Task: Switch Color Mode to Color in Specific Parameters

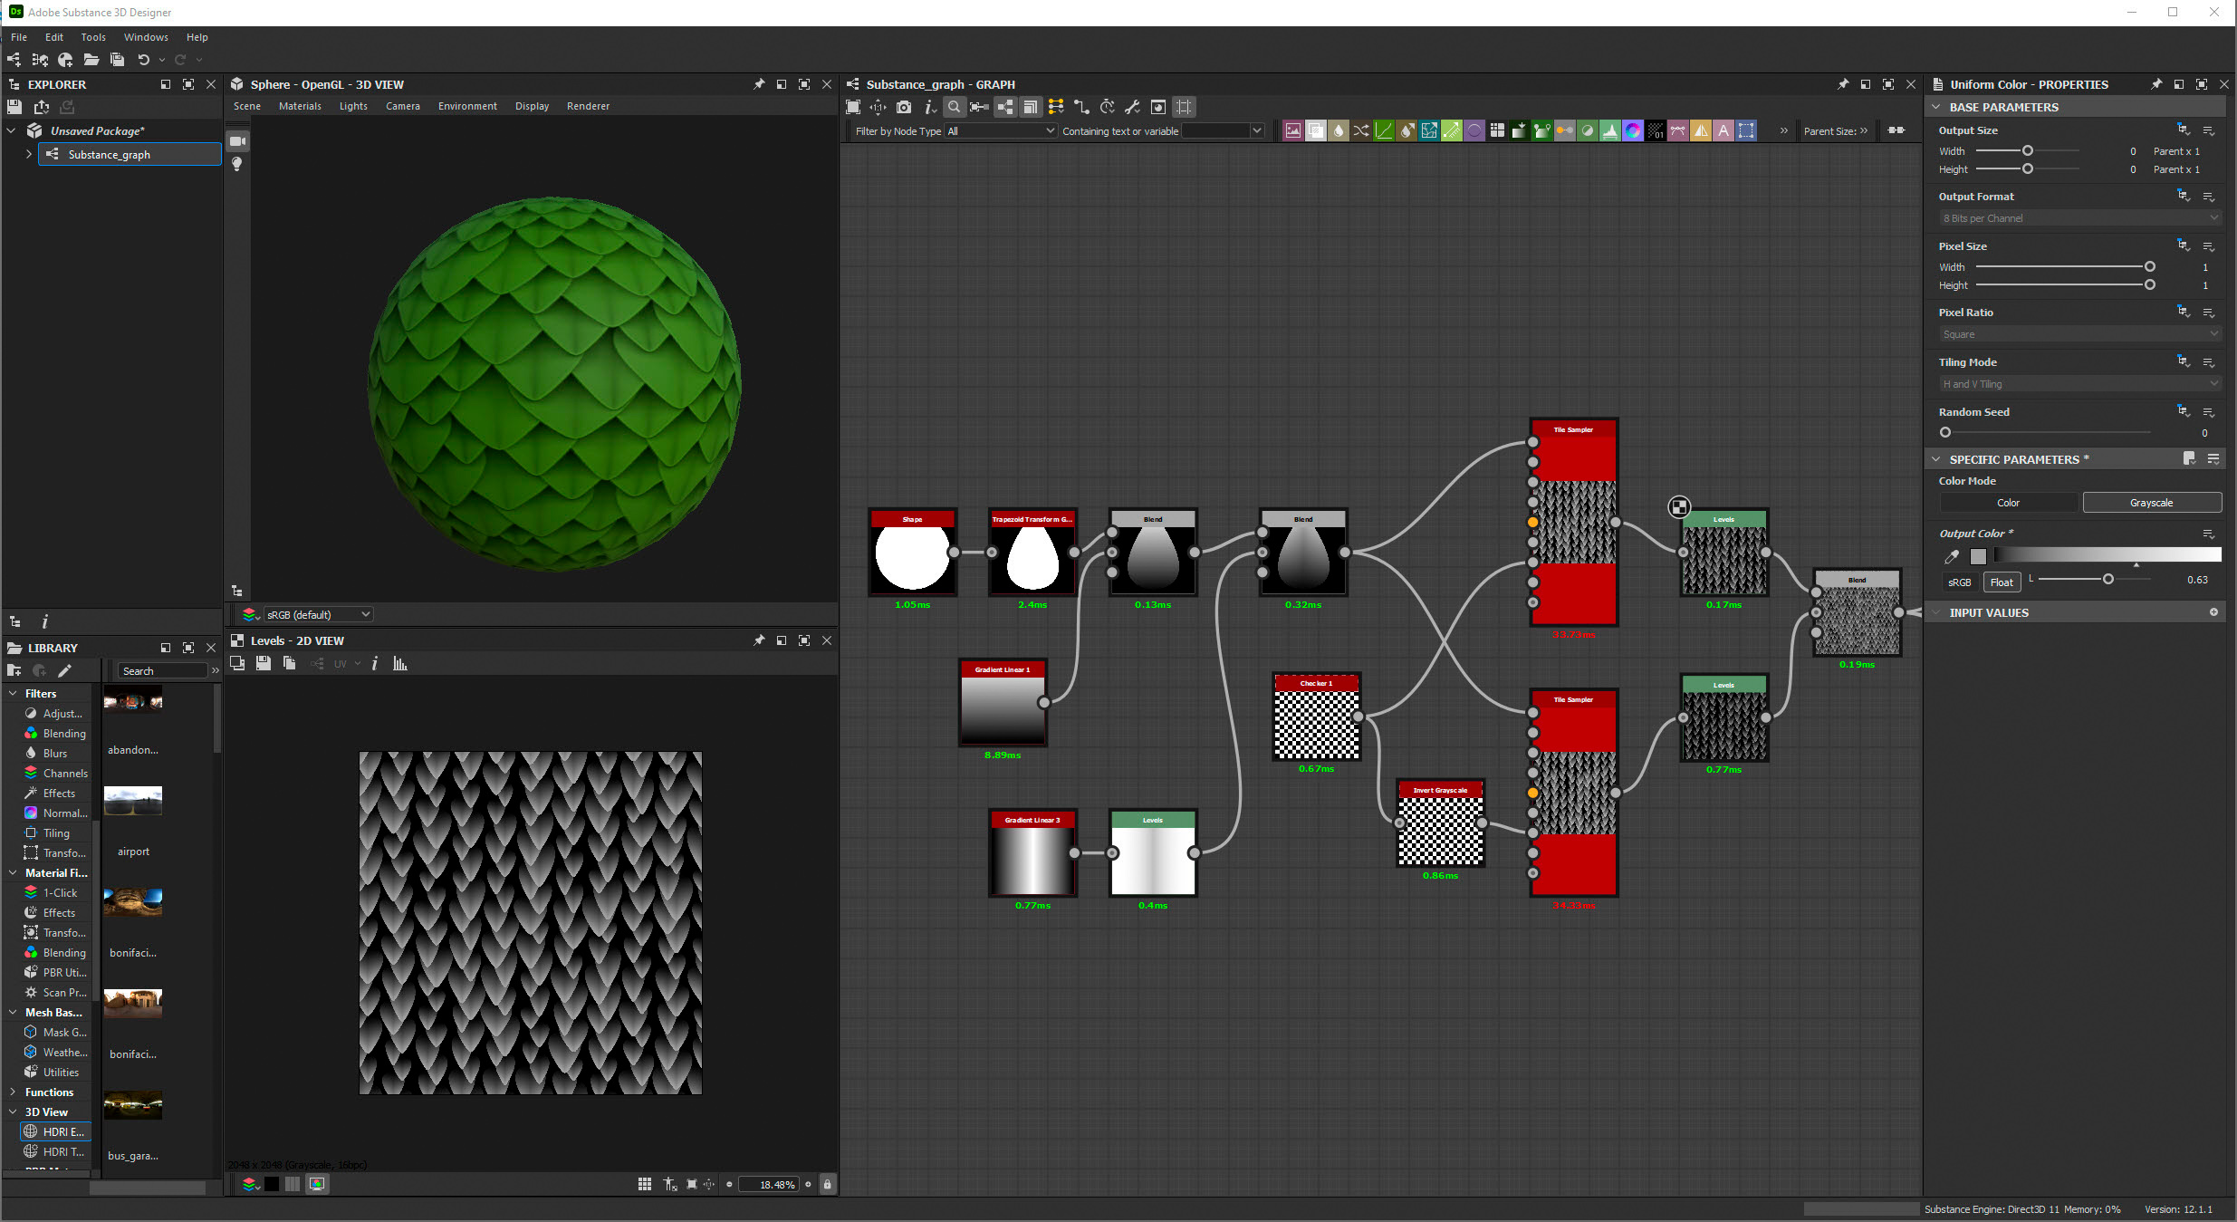Action: pos(2007,502)
